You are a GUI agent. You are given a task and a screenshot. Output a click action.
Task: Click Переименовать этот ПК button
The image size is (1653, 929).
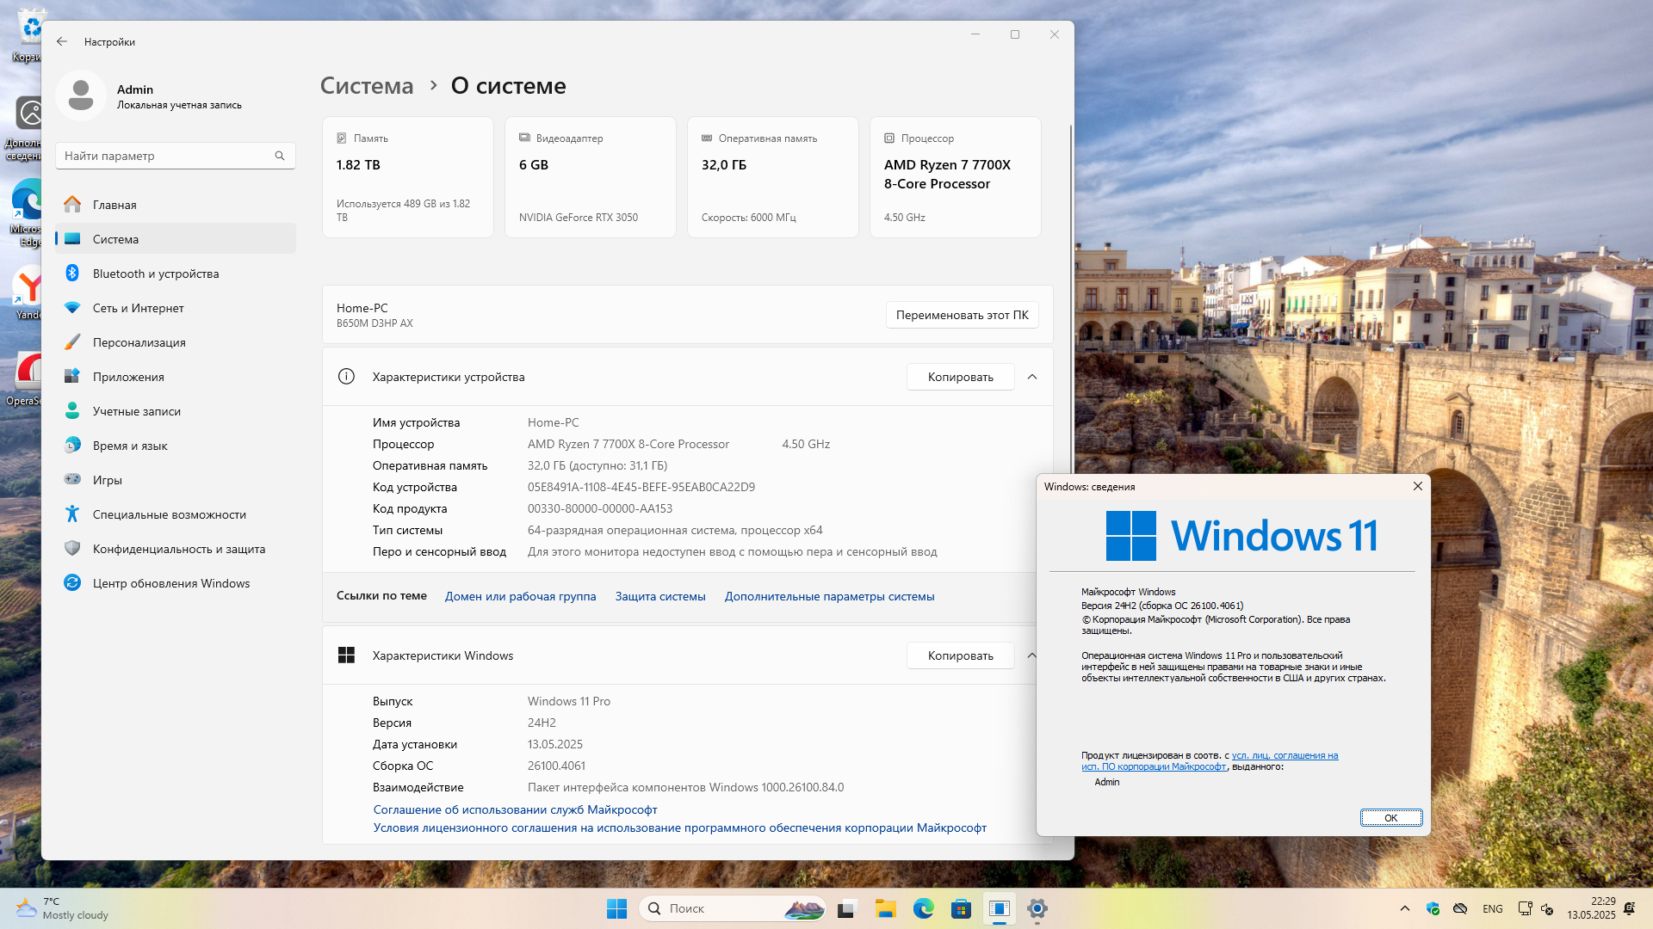pyautogui.click(x=962, y=315)
